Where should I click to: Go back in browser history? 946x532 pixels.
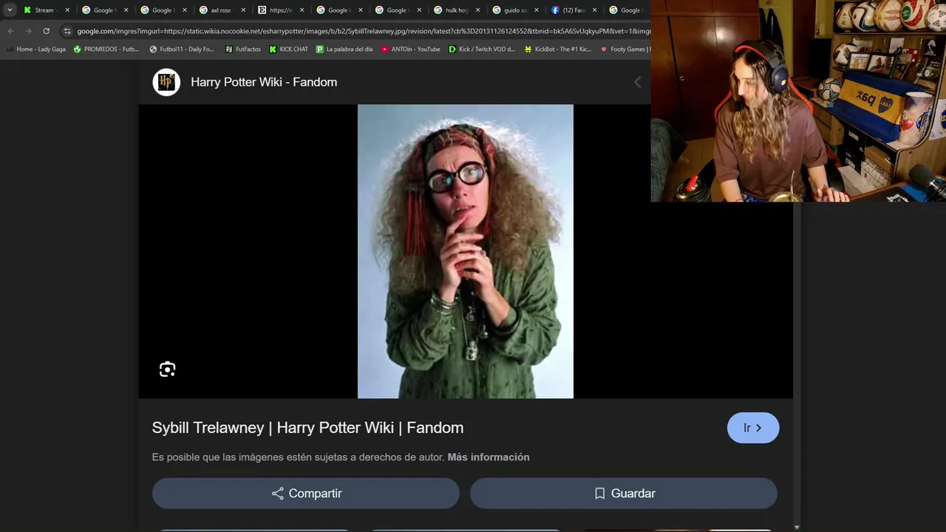[10, 31]
